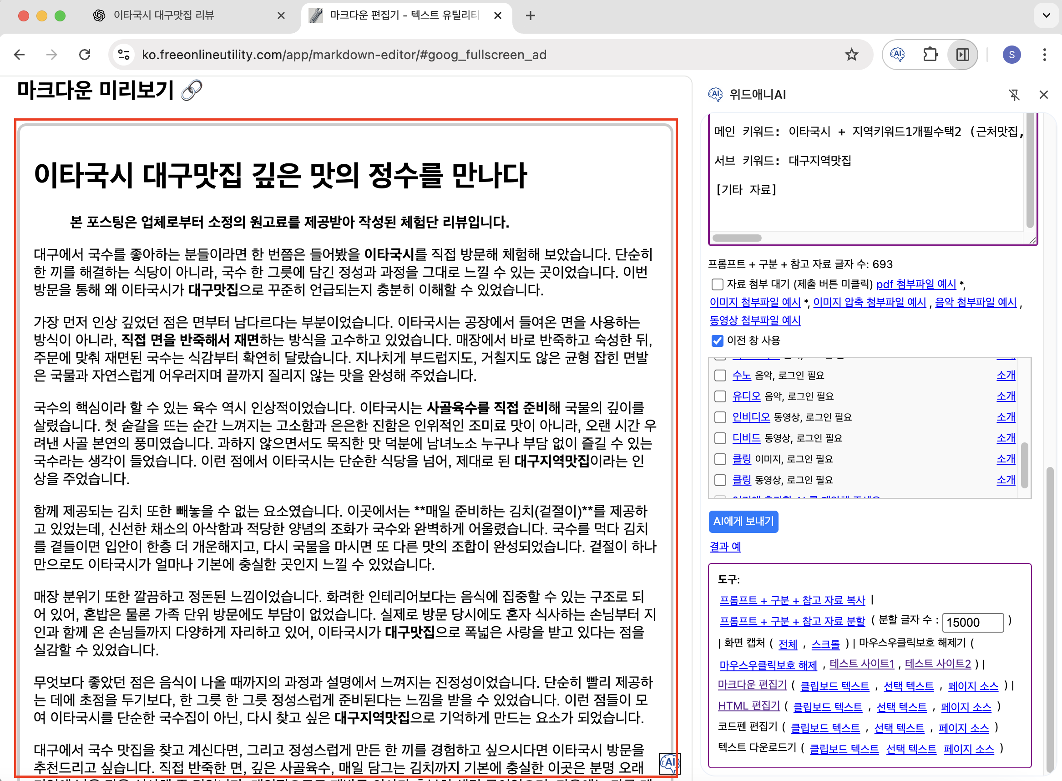Open the Chrome three-dot menu
This screenshot has width=1062, height=781.
[1044, 55]
